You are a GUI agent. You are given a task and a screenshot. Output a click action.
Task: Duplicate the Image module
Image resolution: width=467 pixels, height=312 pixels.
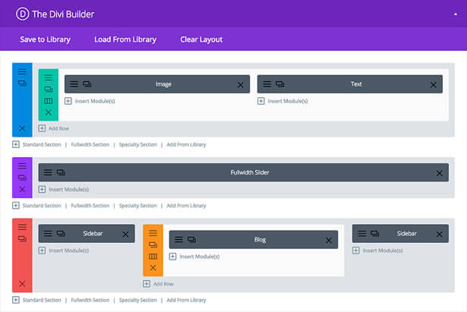[87, 84]
